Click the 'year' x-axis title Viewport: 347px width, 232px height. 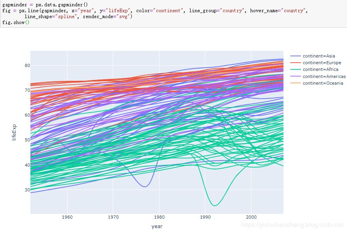pos(157,226)
